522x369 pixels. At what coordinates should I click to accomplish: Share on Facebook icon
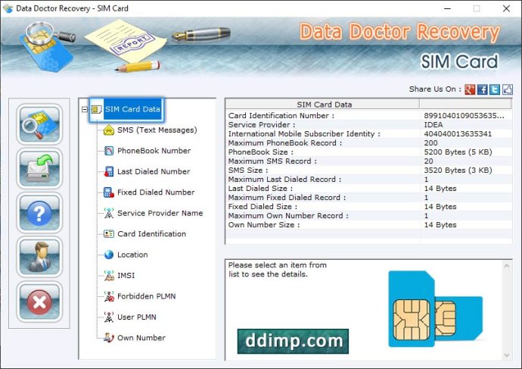tap(483, 89)
